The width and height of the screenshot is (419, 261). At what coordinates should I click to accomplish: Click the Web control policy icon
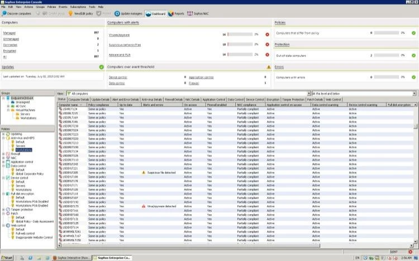coord(8,225)
